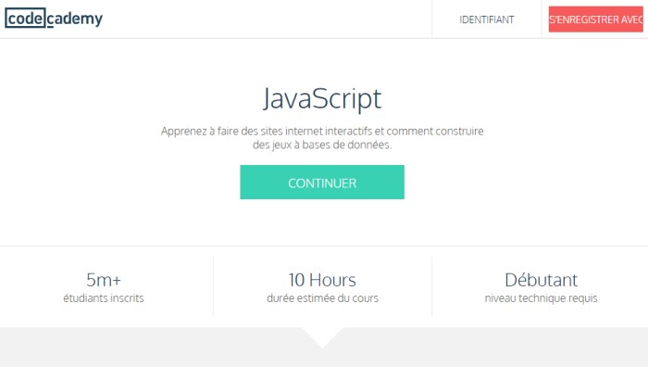
Task: Click the green CONTINUER button
Action: pos(322,182)
